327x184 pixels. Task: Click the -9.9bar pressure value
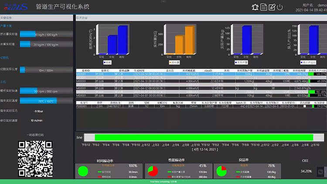[38, 111]
